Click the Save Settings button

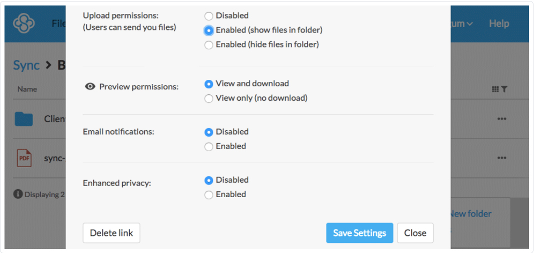(x=359, y=233)
